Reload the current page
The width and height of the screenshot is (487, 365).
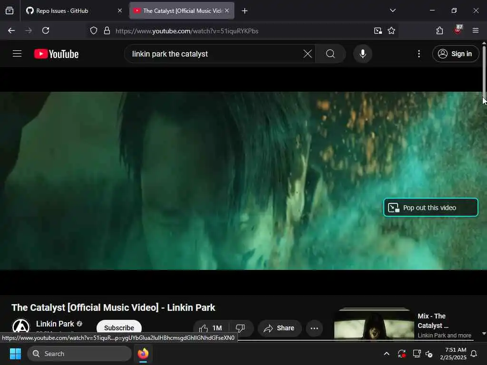click(x=46, y=31)
